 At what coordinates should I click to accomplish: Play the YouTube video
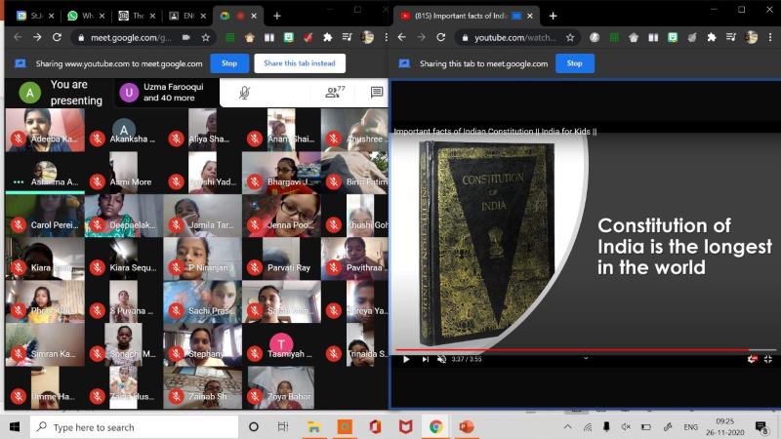[x=406, y=359]
